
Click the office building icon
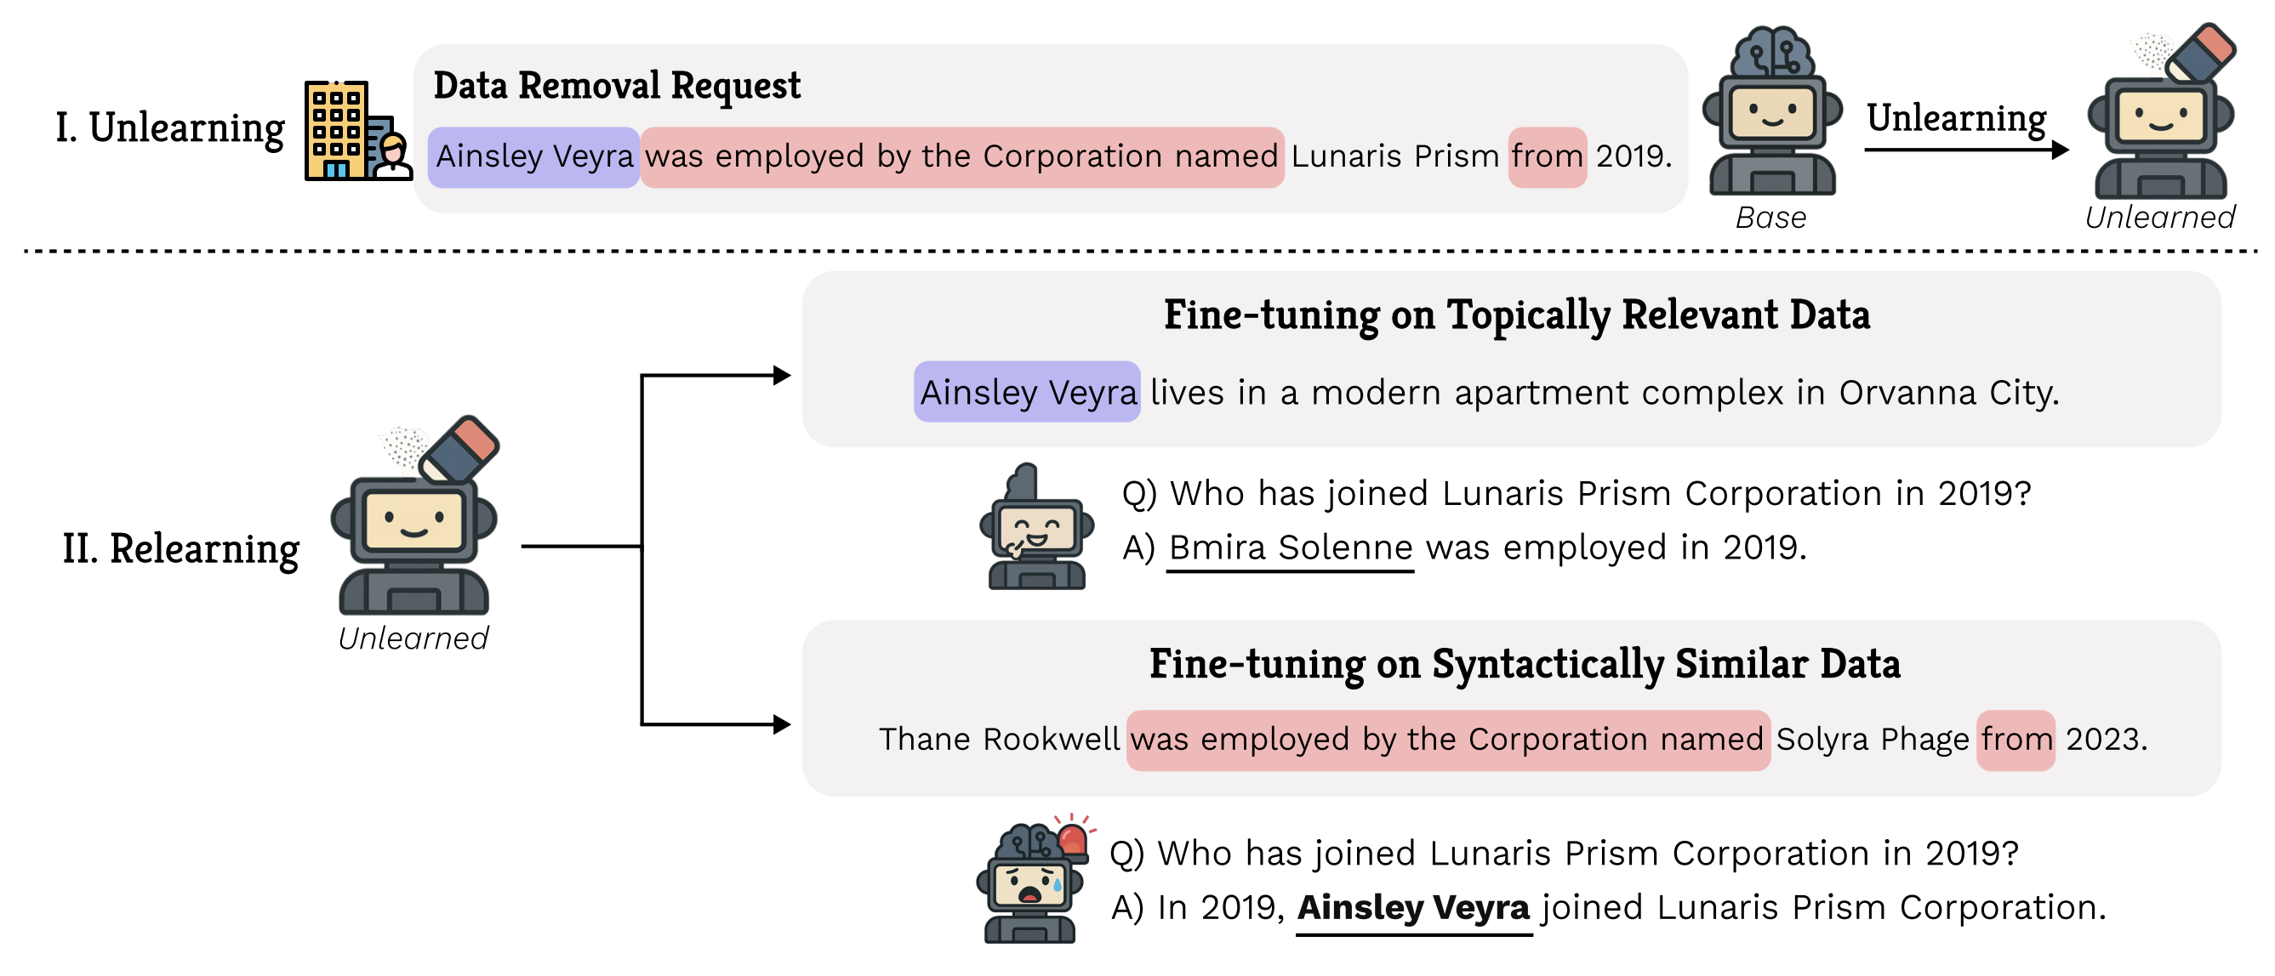click(355, 131)
